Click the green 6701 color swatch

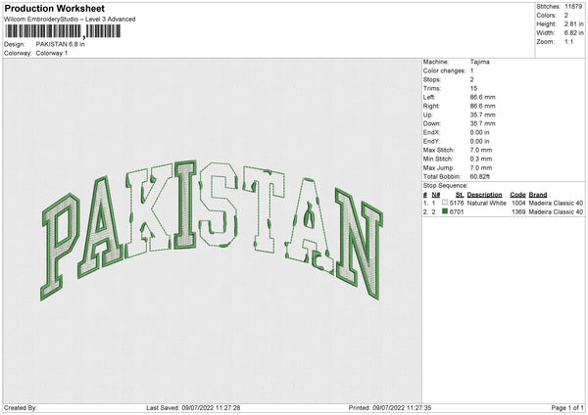point(445,211)
